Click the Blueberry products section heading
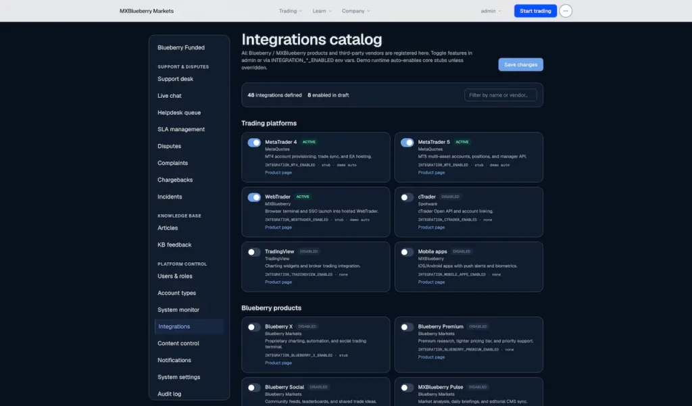 click(x=272, y=308)
